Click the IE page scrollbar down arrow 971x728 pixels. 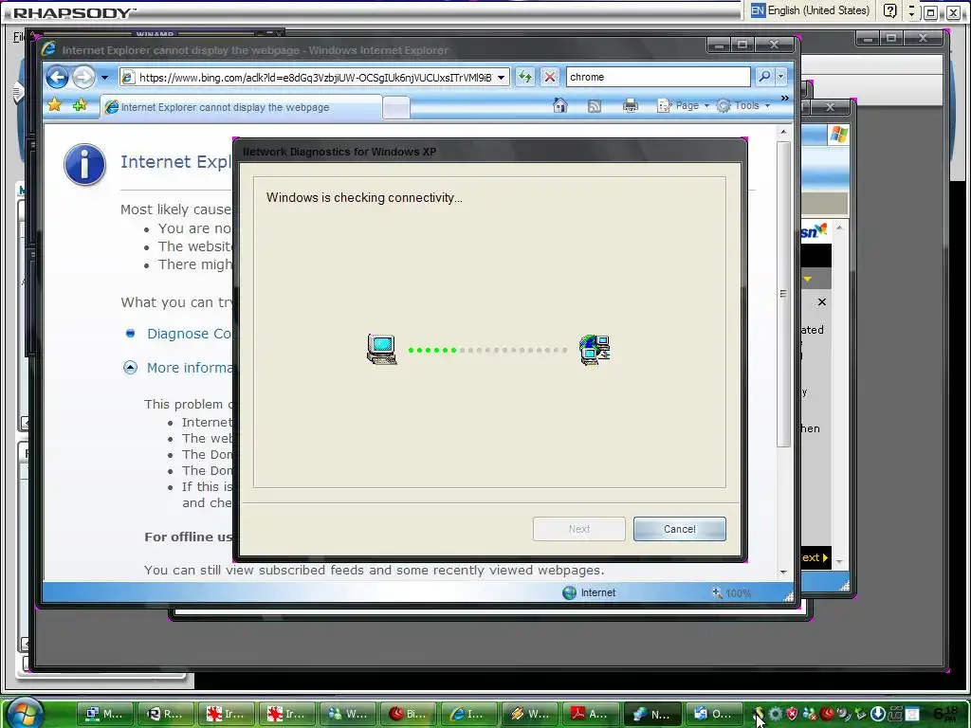tap(783, 572)
